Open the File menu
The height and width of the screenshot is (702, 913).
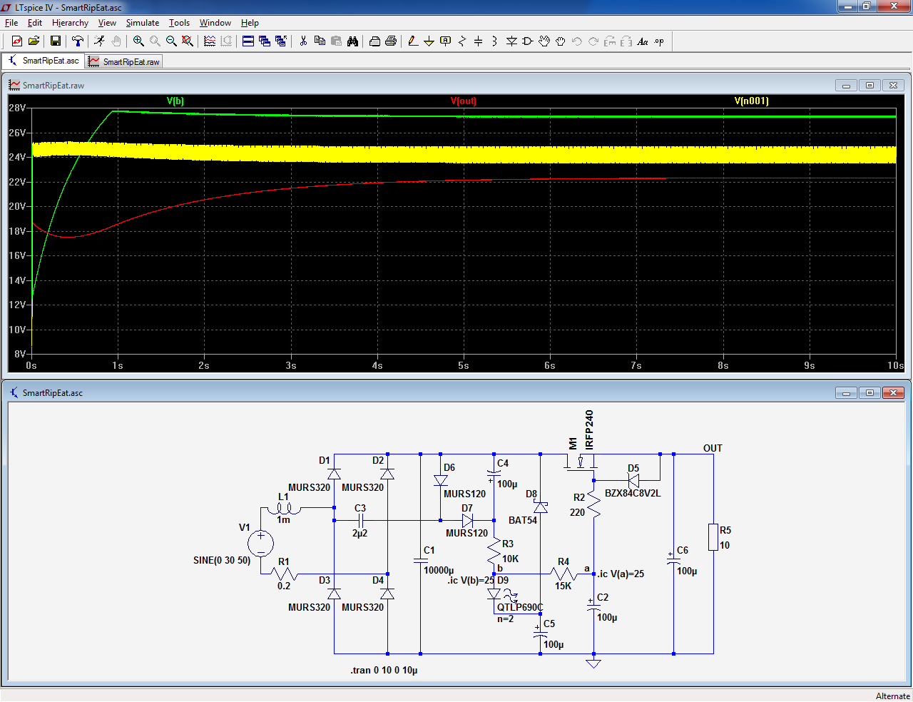click(11, 23)
